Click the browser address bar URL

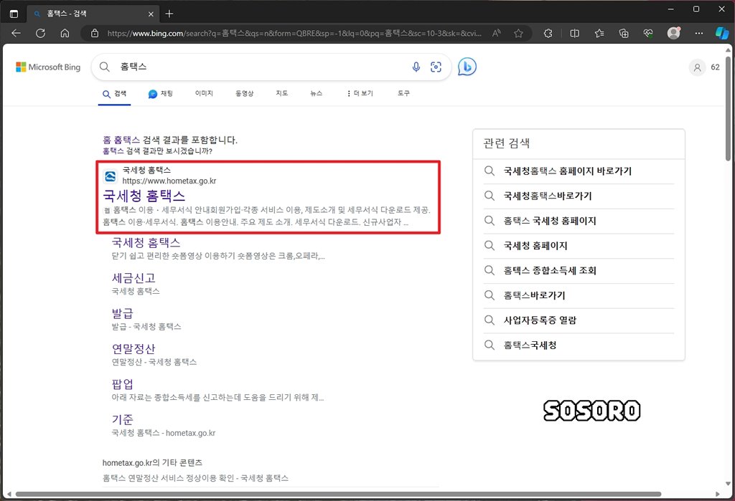click(294, 33)
